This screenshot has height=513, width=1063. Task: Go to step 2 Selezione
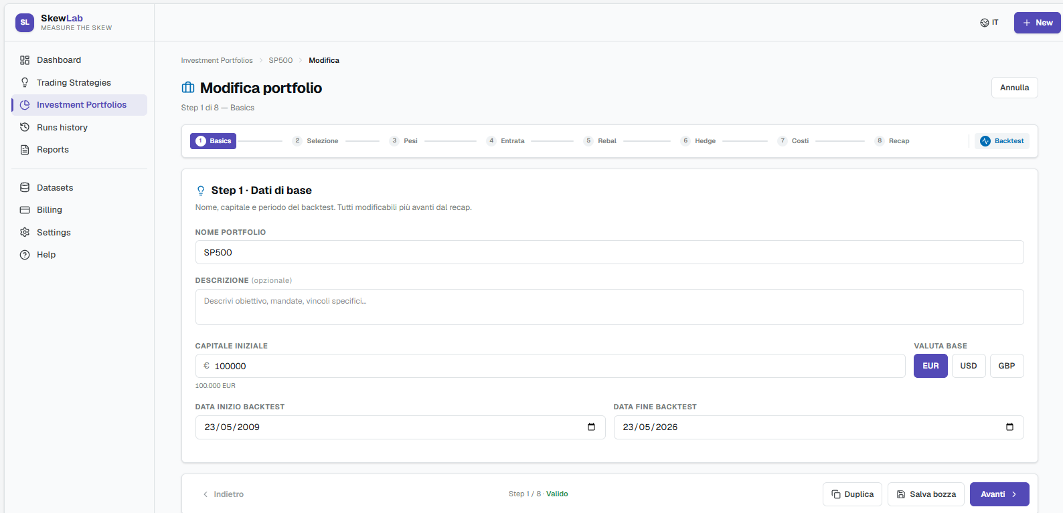coord(315,141)
